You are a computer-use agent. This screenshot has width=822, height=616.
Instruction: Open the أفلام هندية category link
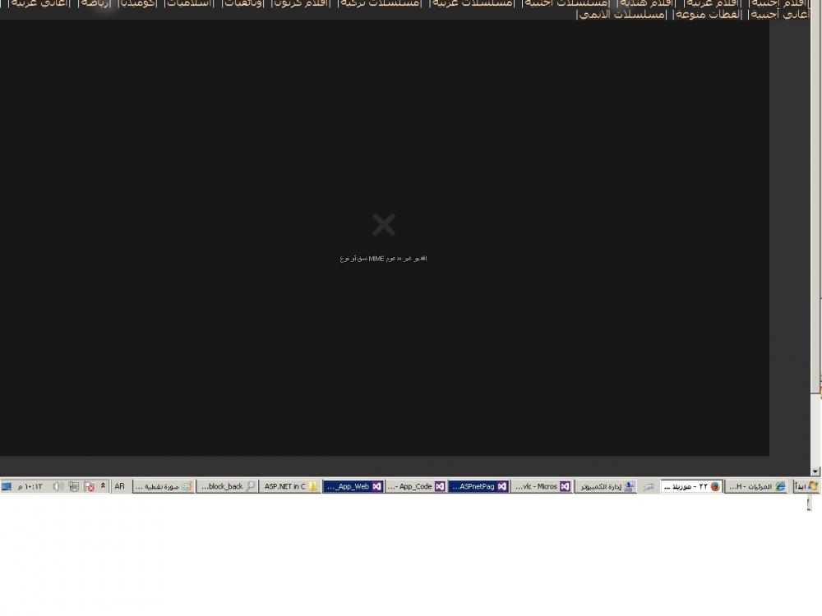pyautogui.click(x=648, y=3)
